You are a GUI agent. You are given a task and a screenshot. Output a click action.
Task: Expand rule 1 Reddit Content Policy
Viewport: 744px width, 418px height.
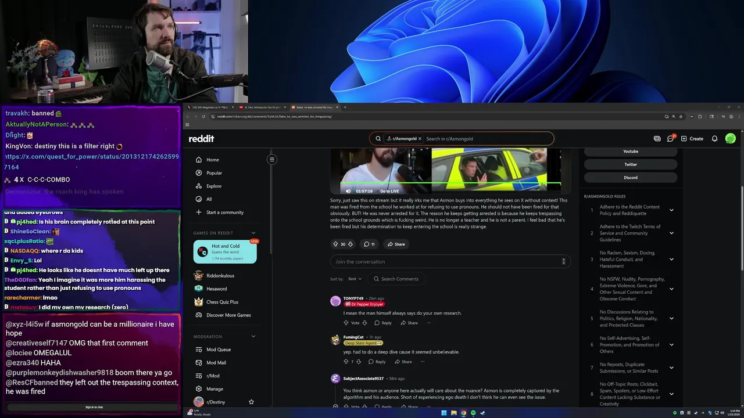point(671,210)
